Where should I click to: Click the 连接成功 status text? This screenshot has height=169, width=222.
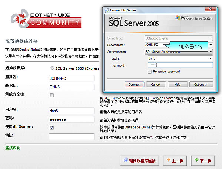13,148
